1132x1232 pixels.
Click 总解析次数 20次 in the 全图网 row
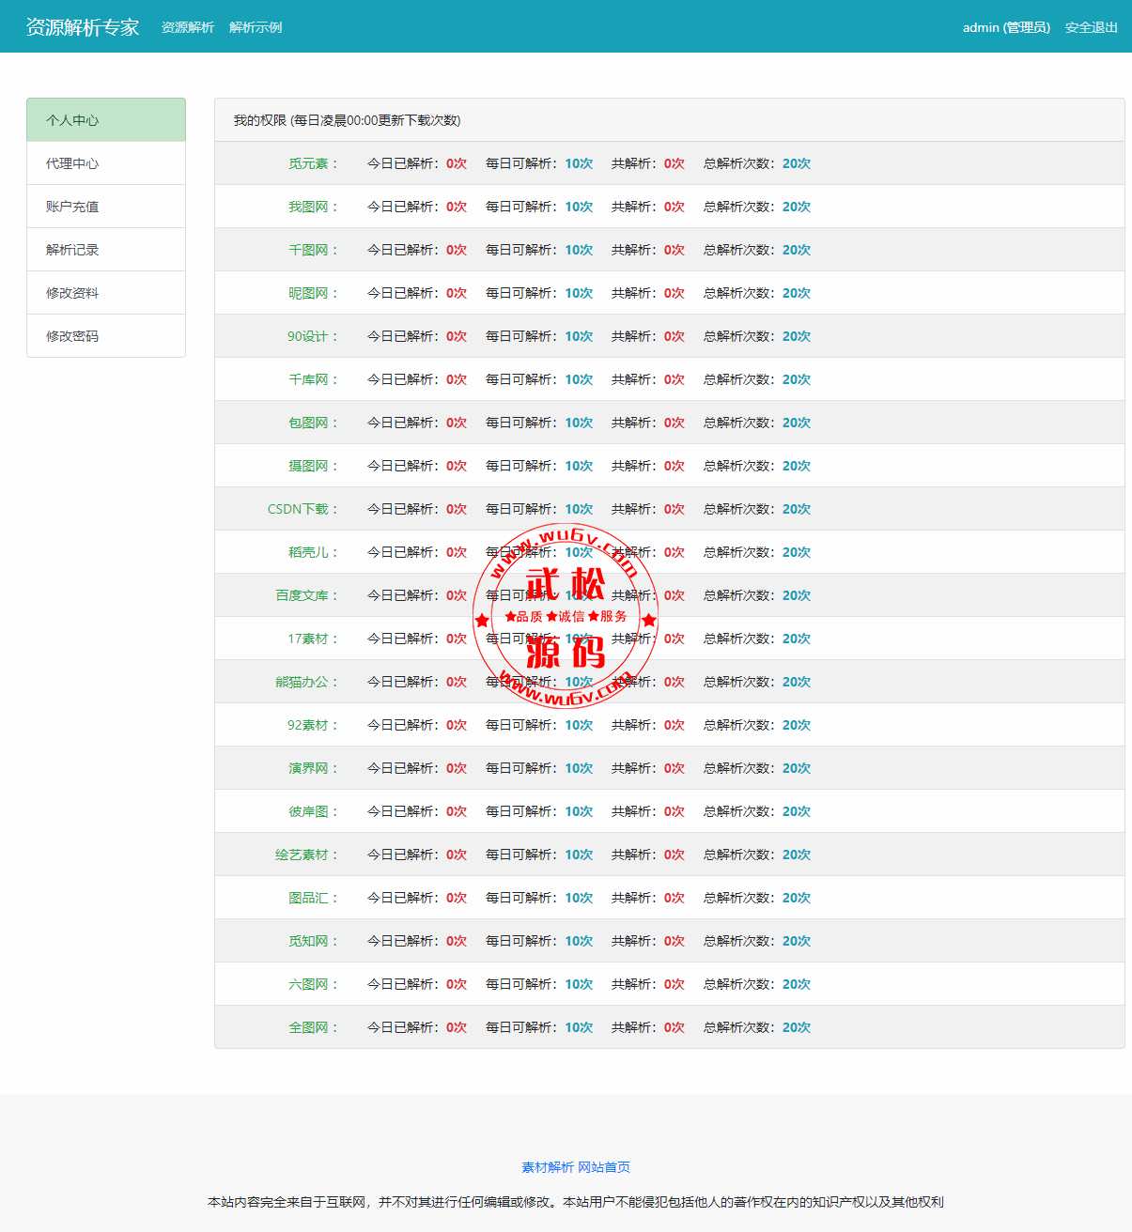(x=757, y=1027)
